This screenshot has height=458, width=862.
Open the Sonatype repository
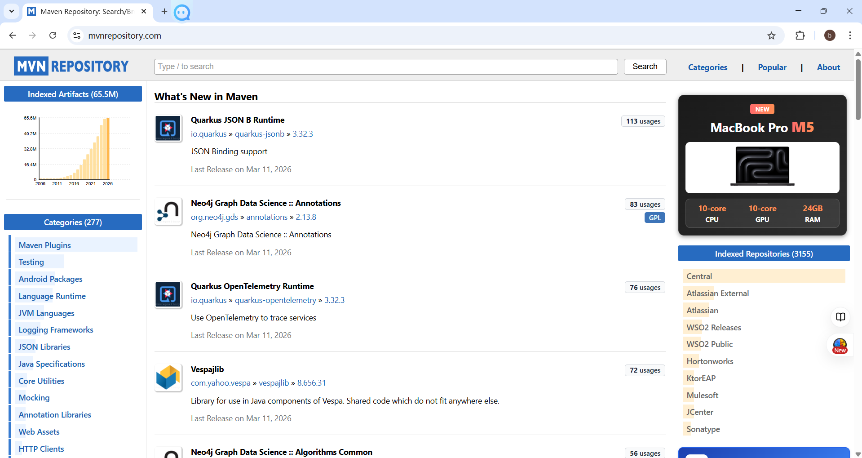click(x=703, y=429)
